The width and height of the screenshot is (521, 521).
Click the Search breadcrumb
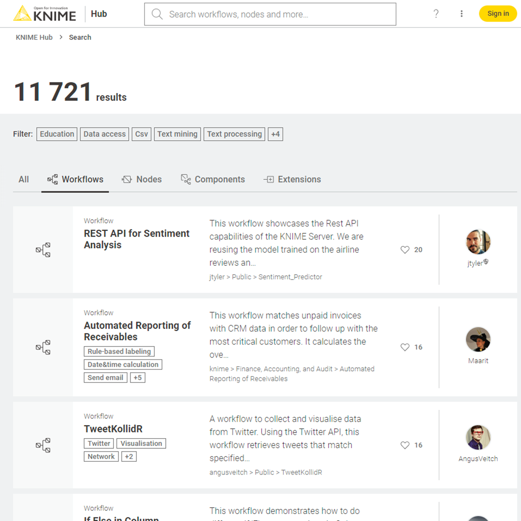click(x=80, y=38)
